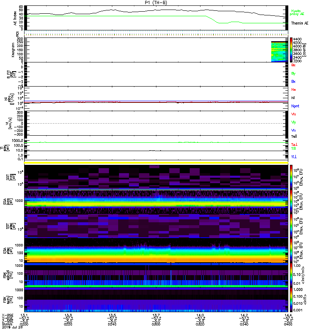This screenshot has width=312, height=333.
Task: Click the <nT> color bar of bottom panel
Action: pos(291,300)
